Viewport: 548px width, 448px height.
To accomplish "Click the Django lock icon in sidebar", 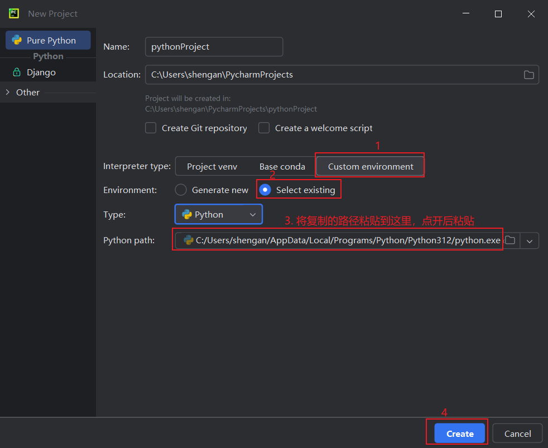I will [17, 73].
